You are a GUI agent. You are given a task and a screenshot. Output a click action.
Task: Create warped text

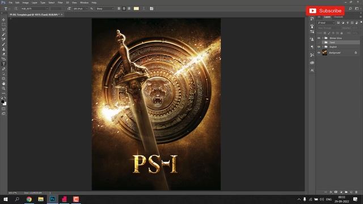(x=143, y=8)
